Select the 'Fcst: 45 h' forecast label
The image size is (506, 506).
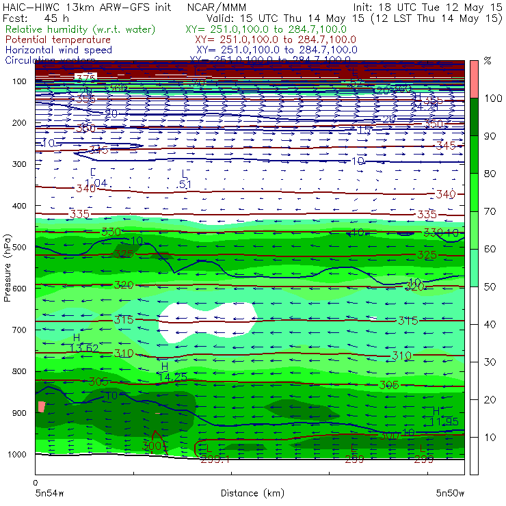pos(36,18)
